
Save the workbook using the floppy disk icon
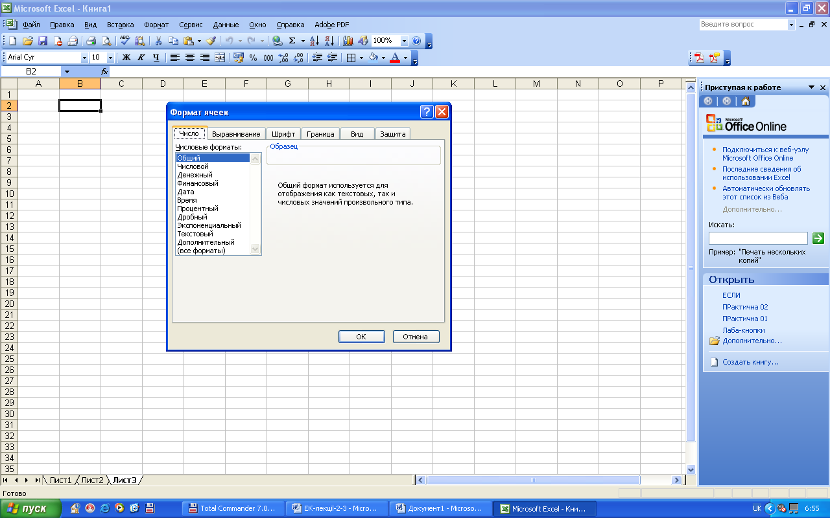click(43, 41)
